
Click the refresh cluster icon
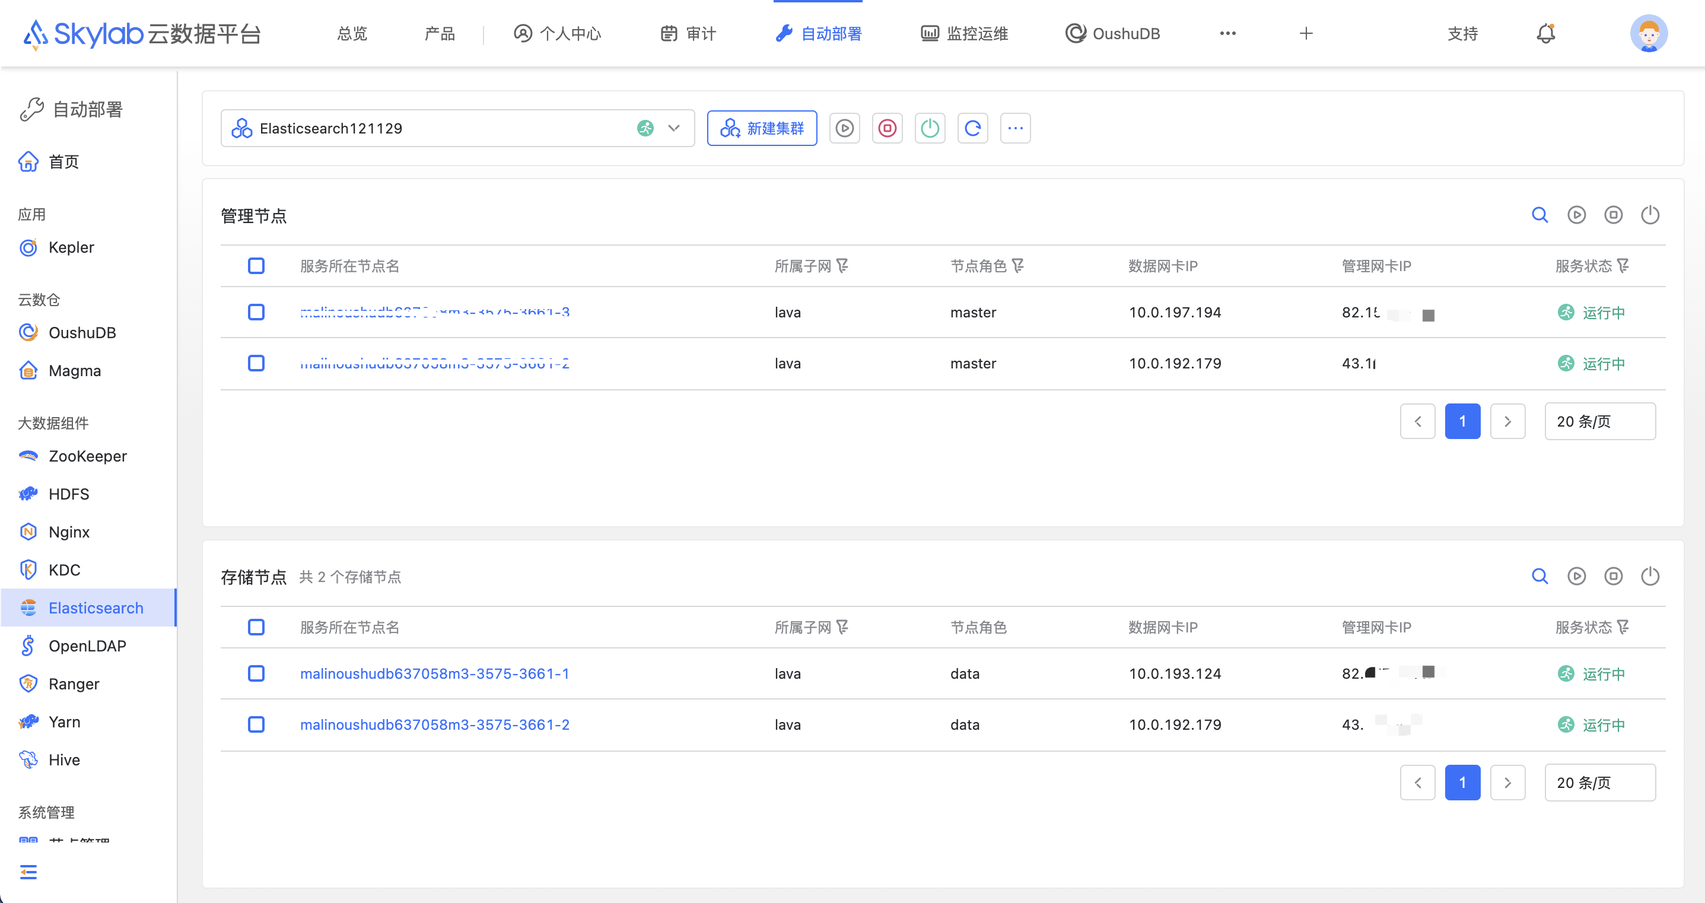pyautogui.click(x=972, y=128)
